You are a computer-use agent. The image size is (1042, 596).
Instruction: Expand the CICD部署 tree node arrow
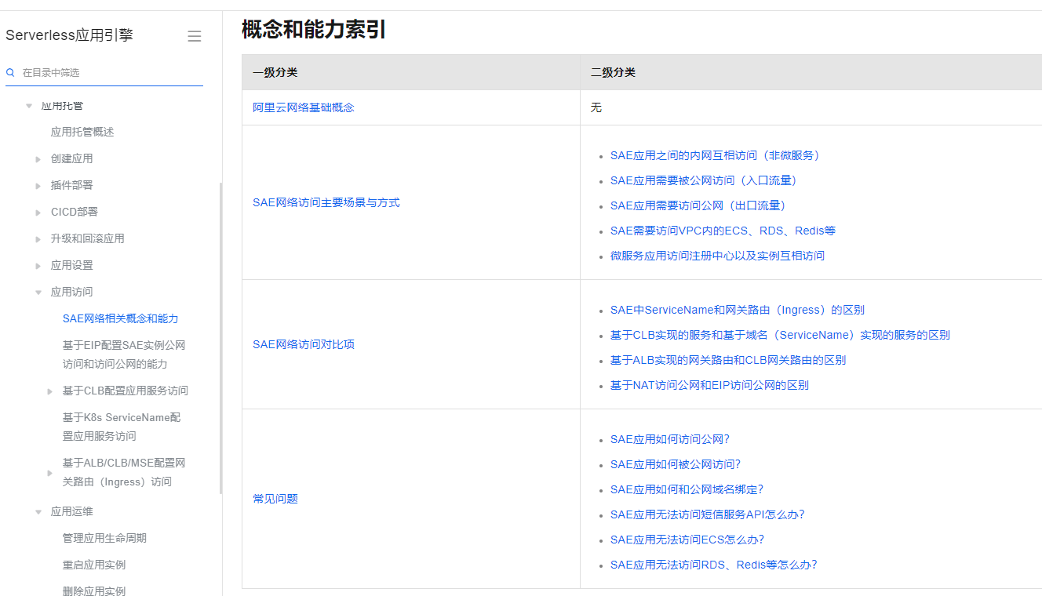pos(38,213)
